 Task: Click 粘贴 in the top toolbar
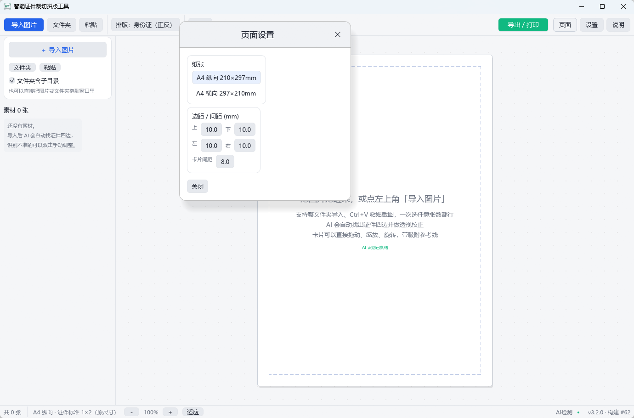pos(91,25)
